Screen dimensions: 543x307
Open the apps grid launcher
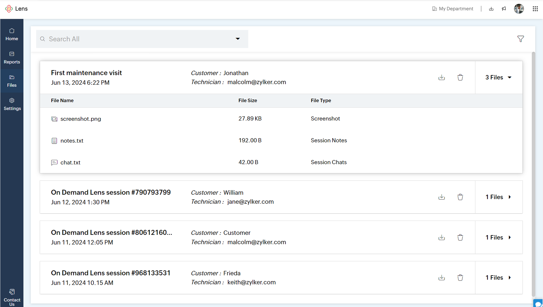(535, 9)
